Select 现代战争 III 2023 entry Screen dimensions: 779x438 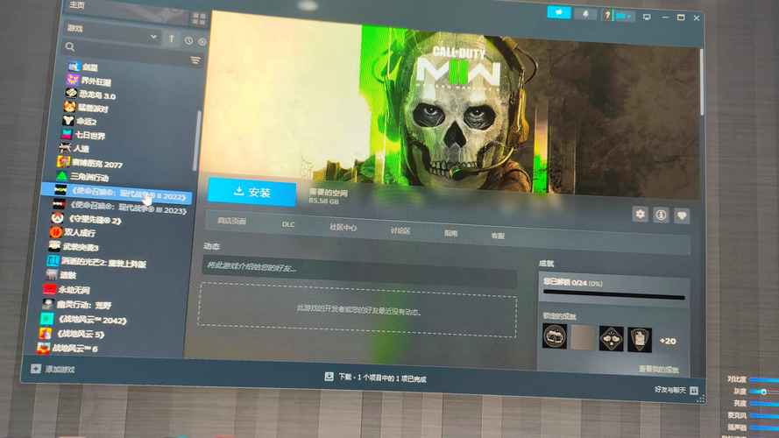pyautogui.click(x=128, y=208)
